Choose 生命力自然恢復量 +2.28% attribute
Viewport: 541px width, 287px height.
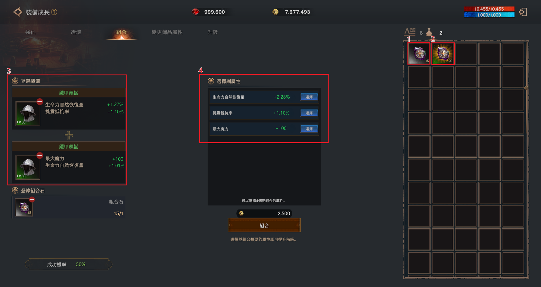pos(309,97)
